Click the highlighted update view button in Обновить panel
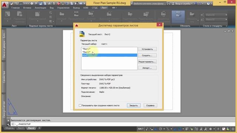The width and height of the screenshot is (237, 133). click(x=178, y=17)
